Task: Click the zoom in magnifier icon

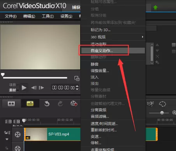Action: point(174,112)
